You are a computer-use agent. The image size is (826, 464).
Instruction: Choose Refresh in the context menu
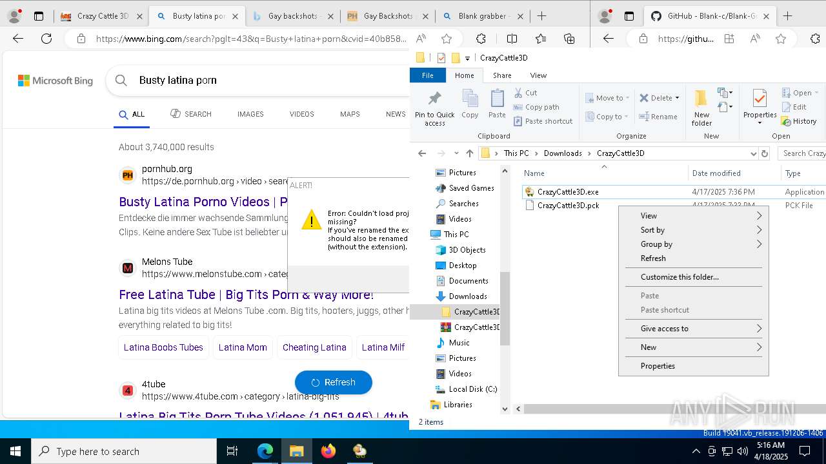pos(694,258)
